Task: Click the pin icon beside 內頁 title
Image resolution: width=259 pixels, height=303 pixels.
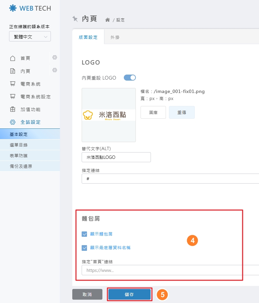Action: [x=75, y=19]
